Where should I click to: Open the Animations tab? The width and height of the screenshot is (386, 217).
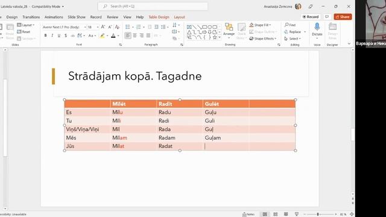54,17
